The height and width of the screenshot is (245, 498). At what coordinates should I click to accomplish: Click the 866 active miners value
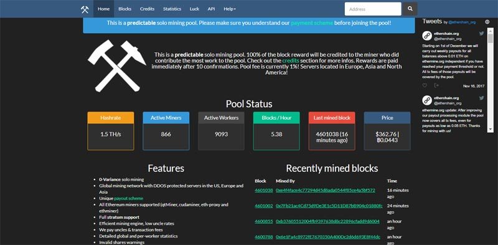pyautogui.click(x=166, y=134)
